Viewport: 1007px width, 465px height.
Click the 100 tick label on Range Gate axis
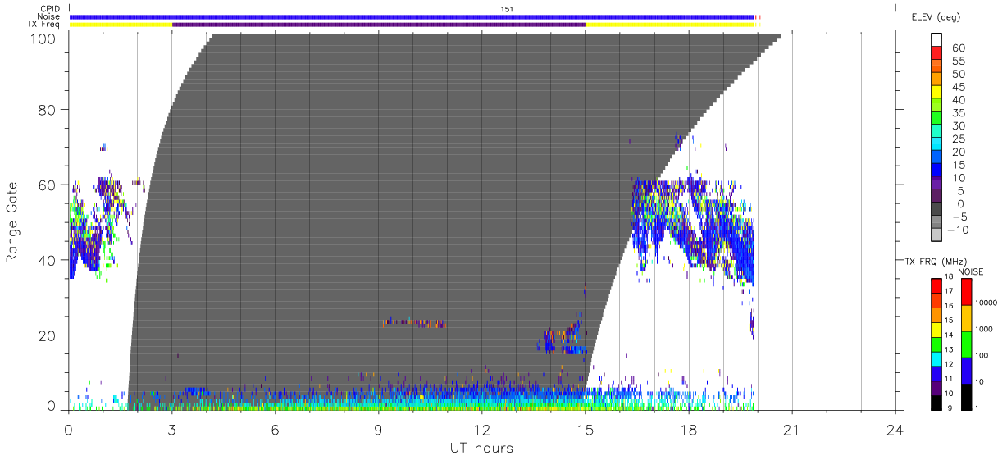[x=44, y=39]
